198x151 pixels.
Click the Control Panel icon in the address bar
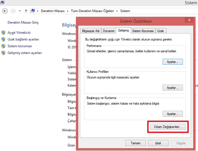[x=33, y=11]
